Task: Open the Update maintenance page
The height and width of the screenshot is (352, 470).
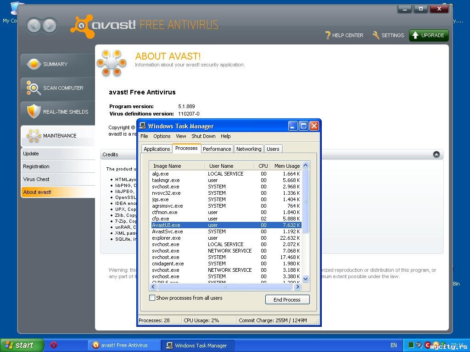Action: 58,154
